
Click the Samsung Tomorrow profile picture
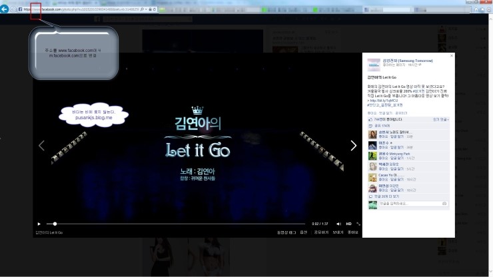(374, 65)
